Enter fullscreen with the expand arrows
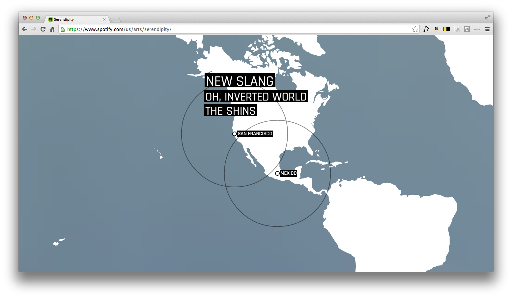 [x=487, y=17]
